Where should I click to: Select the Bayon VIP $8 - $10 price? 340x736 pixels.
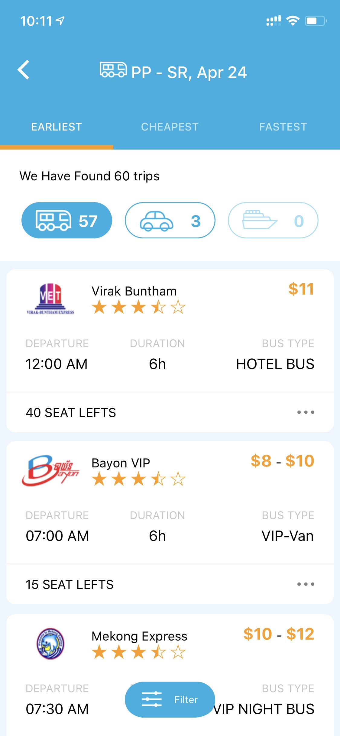(x=283, y=461)
